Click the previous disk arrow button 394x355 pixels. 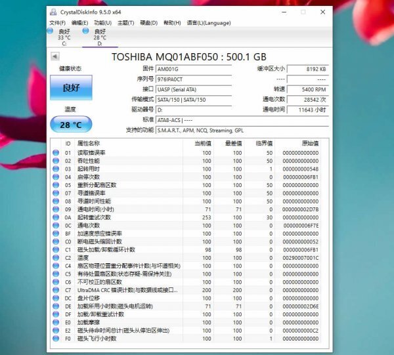point(55,56)
